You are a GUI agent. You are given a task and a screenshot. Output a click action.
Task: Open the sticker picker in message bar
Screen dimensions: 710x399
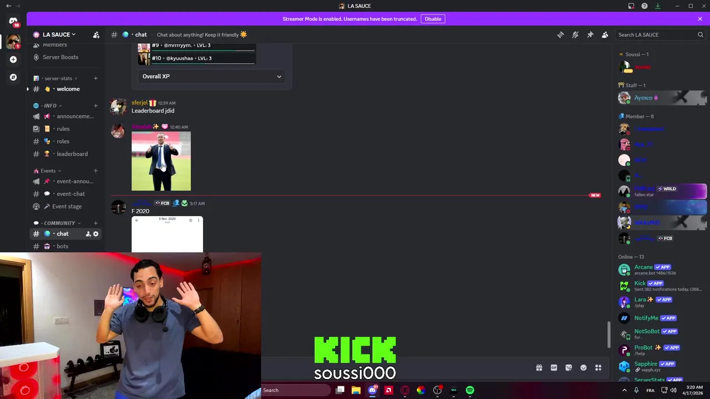pos(569,367)
